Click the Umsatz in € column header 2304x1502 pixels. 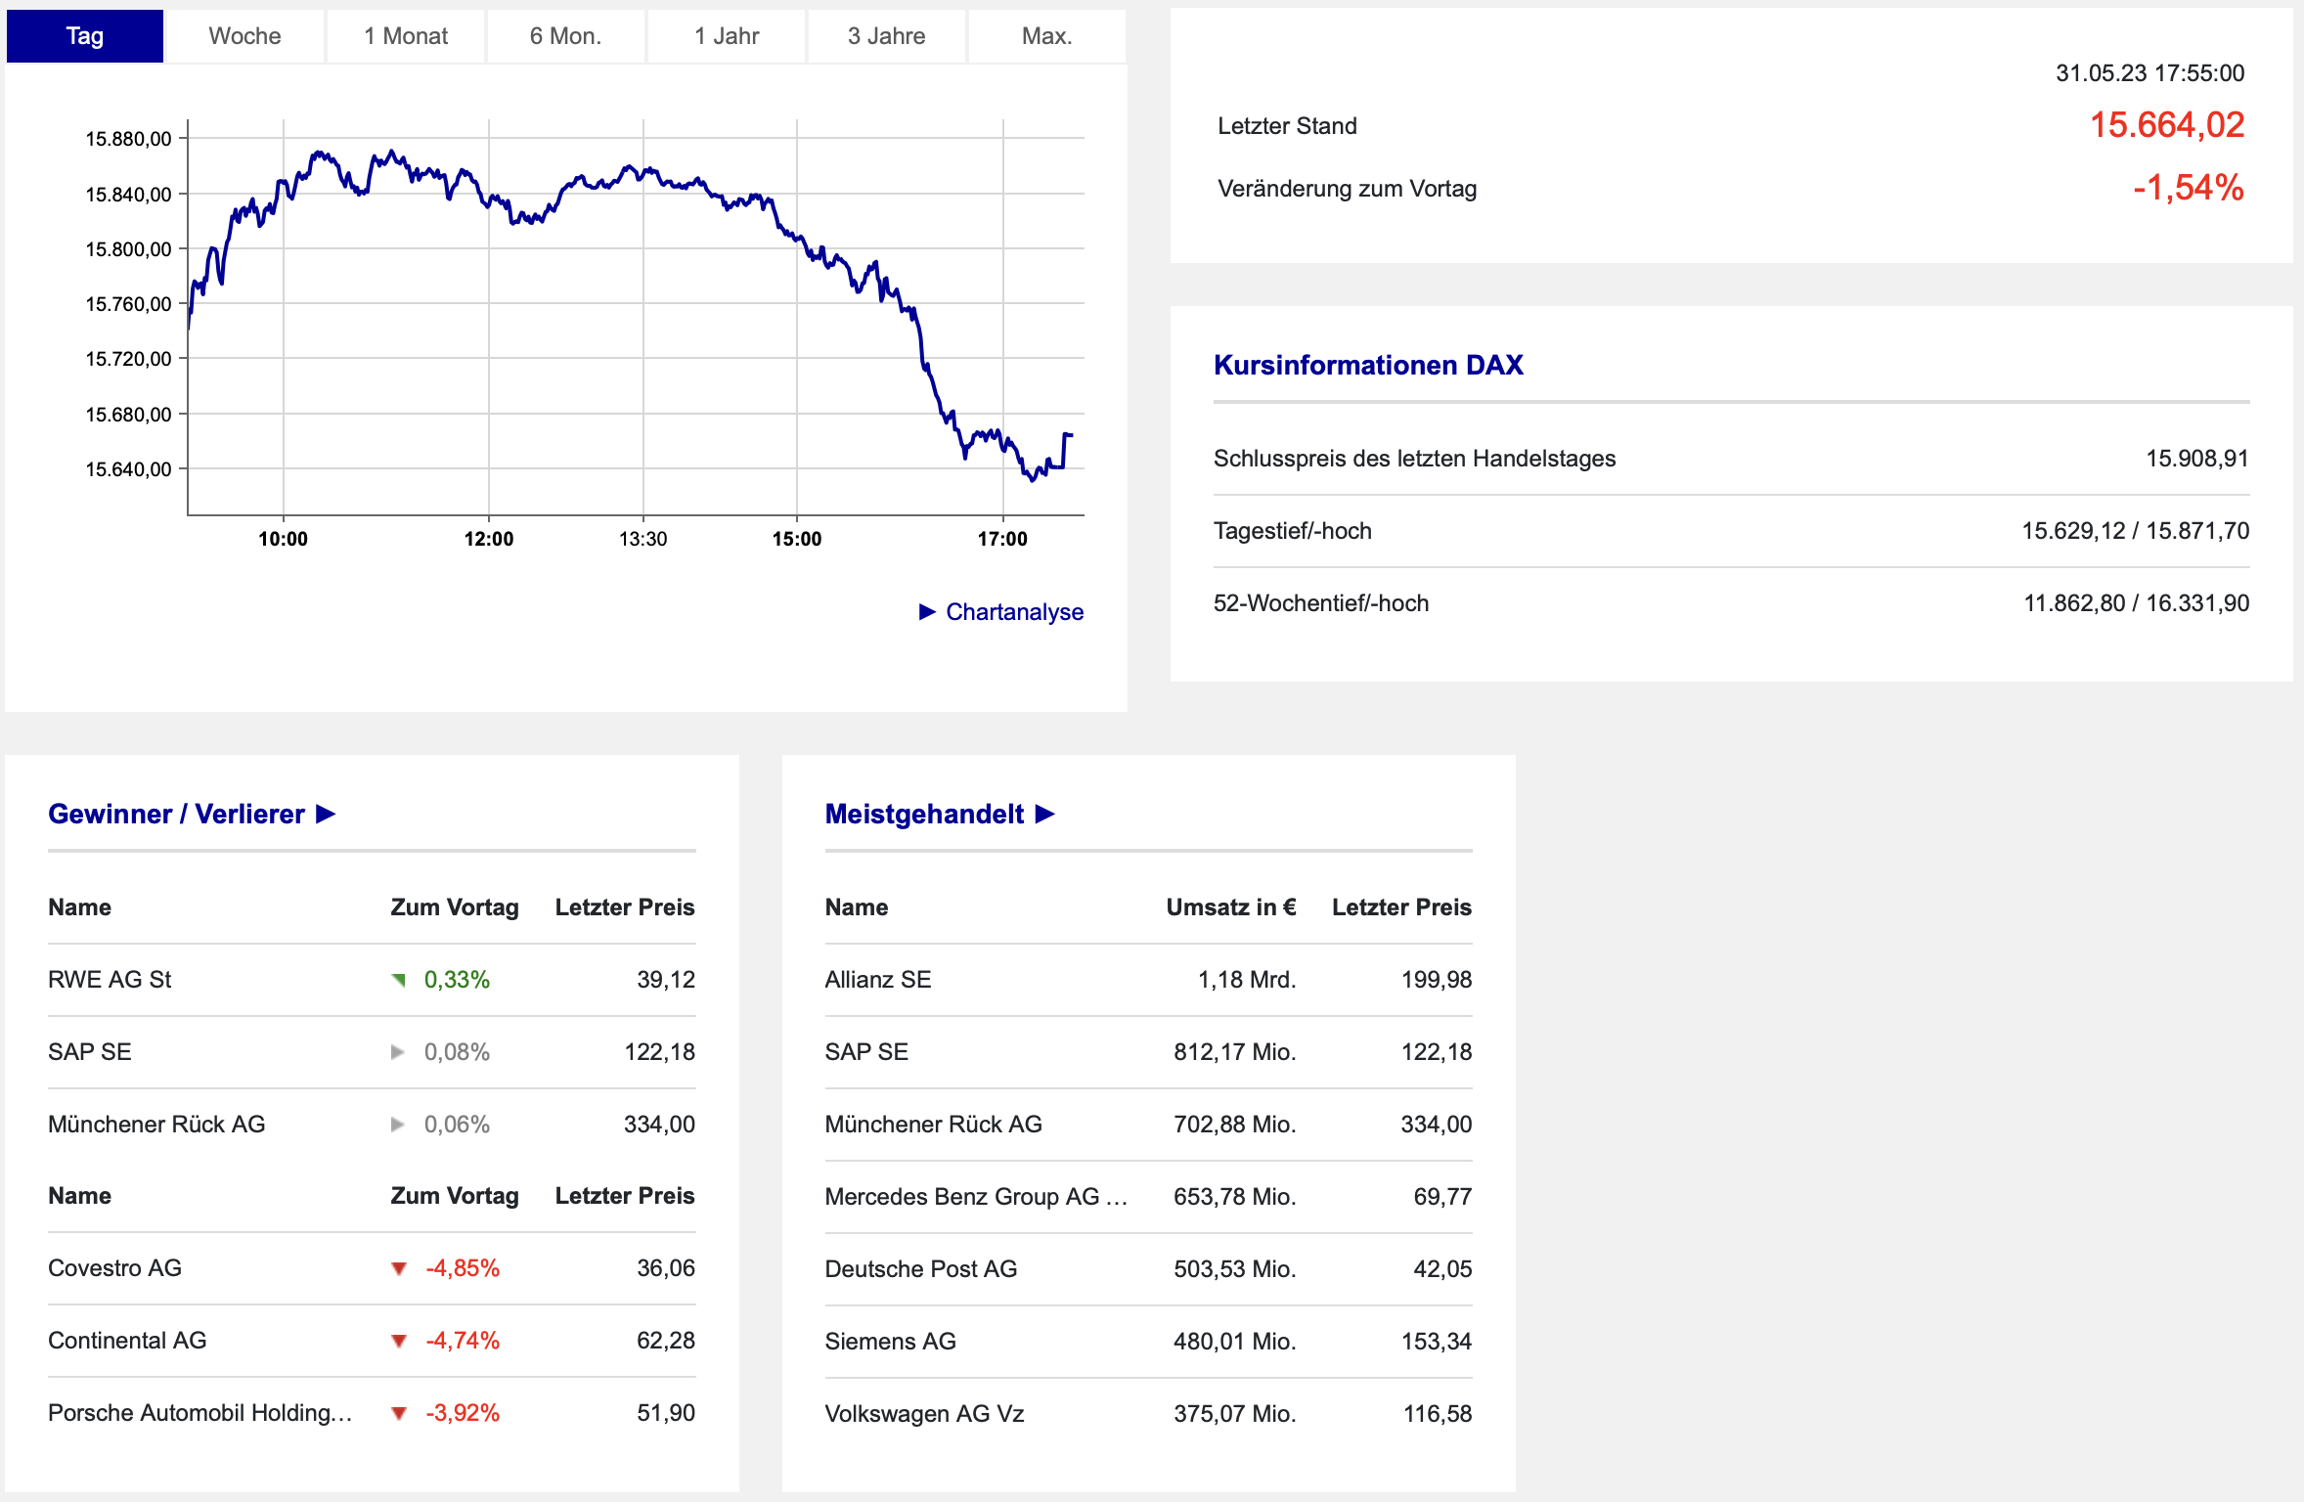(1231, 907)
